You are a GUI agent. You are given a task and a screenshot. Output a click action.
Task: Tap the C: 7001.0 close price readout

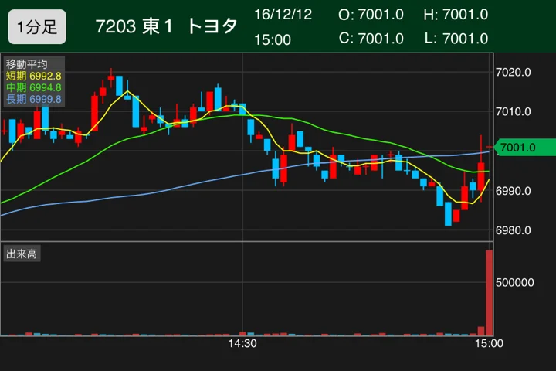[x=371, y=39]
